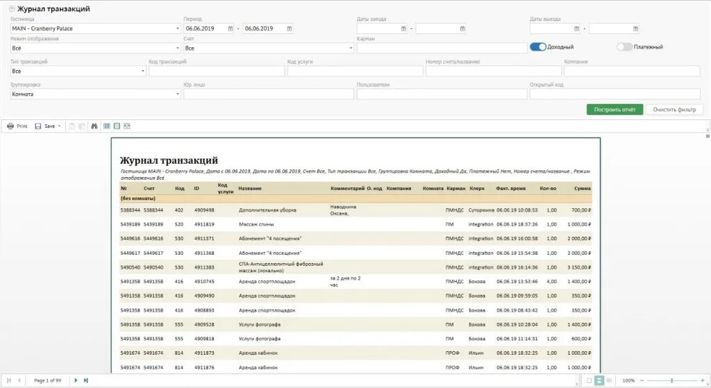The width and height of the screenshot is (711, 388).
Task: Click the Дополнительная уборка row name
Action: point(267,210)
